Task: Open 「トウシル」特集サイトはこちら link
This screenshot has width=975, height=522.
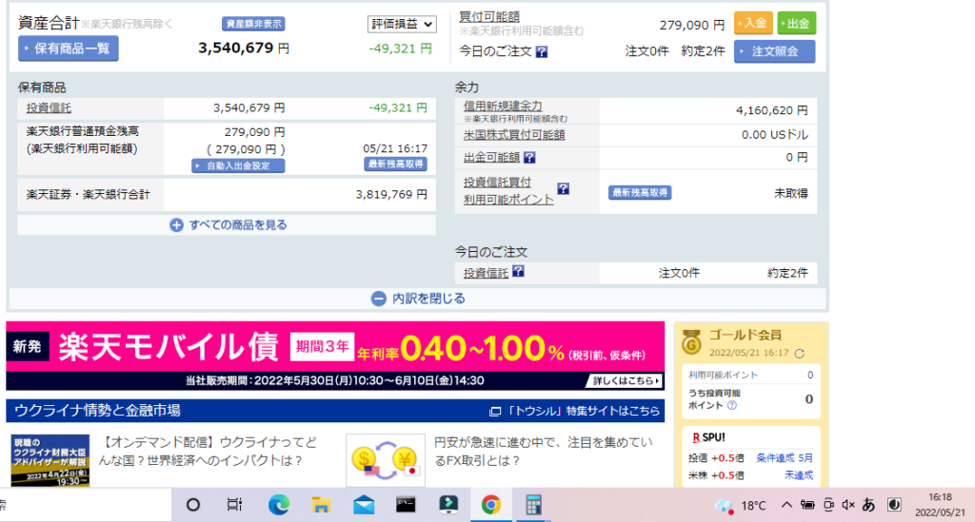Action: (584, 411)
